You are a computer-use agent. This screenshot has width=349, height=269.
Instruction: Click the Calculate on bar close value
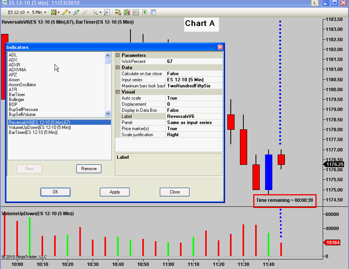[x=194, y=74]
